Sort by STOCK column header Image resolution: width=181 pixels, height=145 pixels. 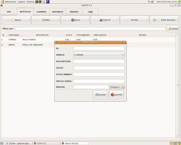(x=69, y=35)
